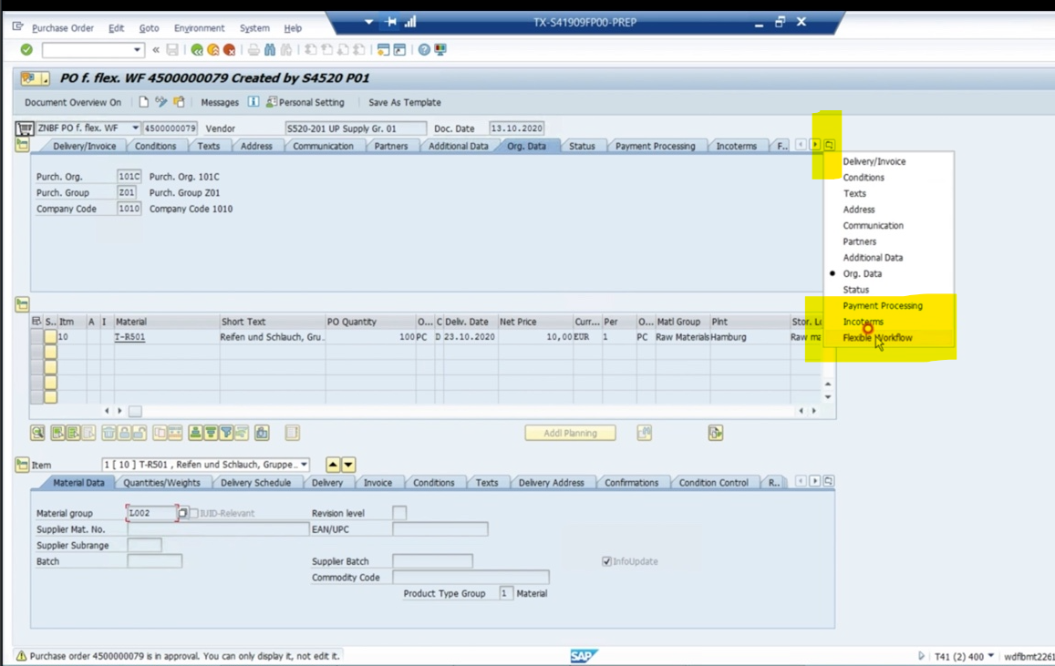Click the Supplier Mat. No. input field
This screenshot has height=666, width=1055.
(x=218, y=529)
